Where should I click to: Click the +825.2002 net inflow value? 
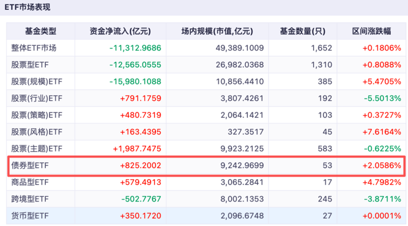tap(141, 166)
